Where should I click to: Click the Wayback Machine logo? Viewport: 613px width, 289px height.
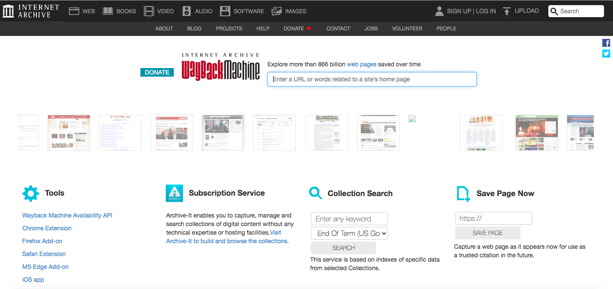pyautogui.click(x=220, y=67)
